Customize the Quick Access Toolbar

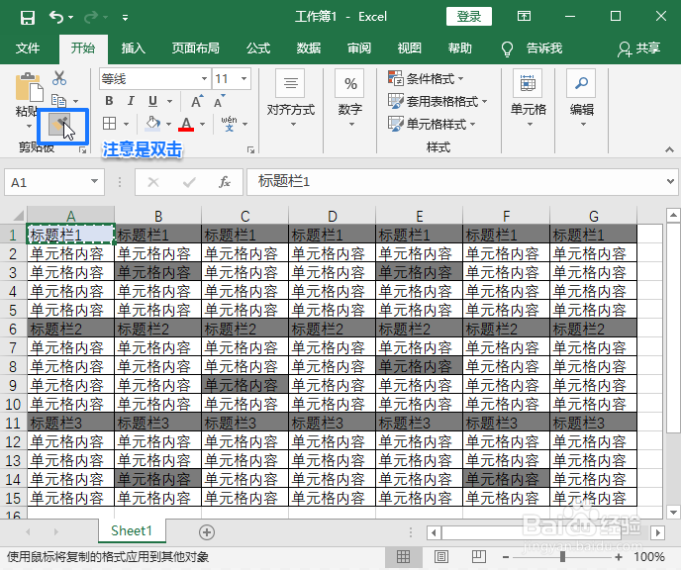(125, 18)
